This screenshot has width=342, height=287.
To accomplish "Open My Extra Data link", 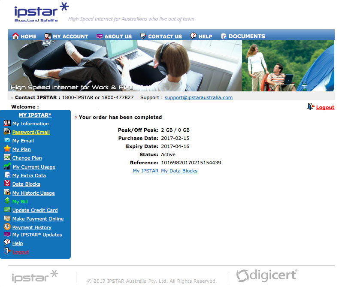I will coord(29,175).
